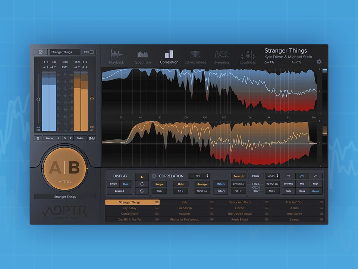Enable Layered display mode

click(119, 191)
